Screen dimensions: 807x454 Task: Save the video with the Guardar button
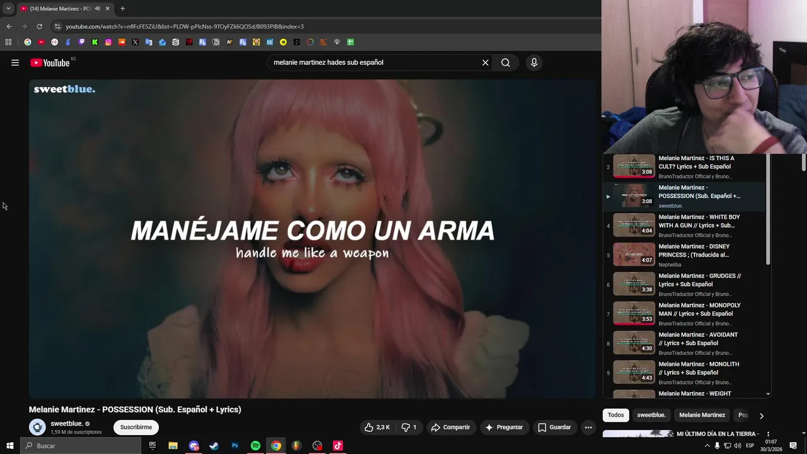(554, 427)
